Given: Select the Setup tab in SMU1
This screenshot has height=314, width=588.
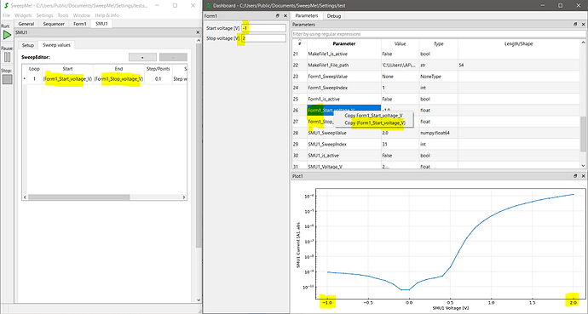Looking at the screenshot, I should click(x=28, y=45).
